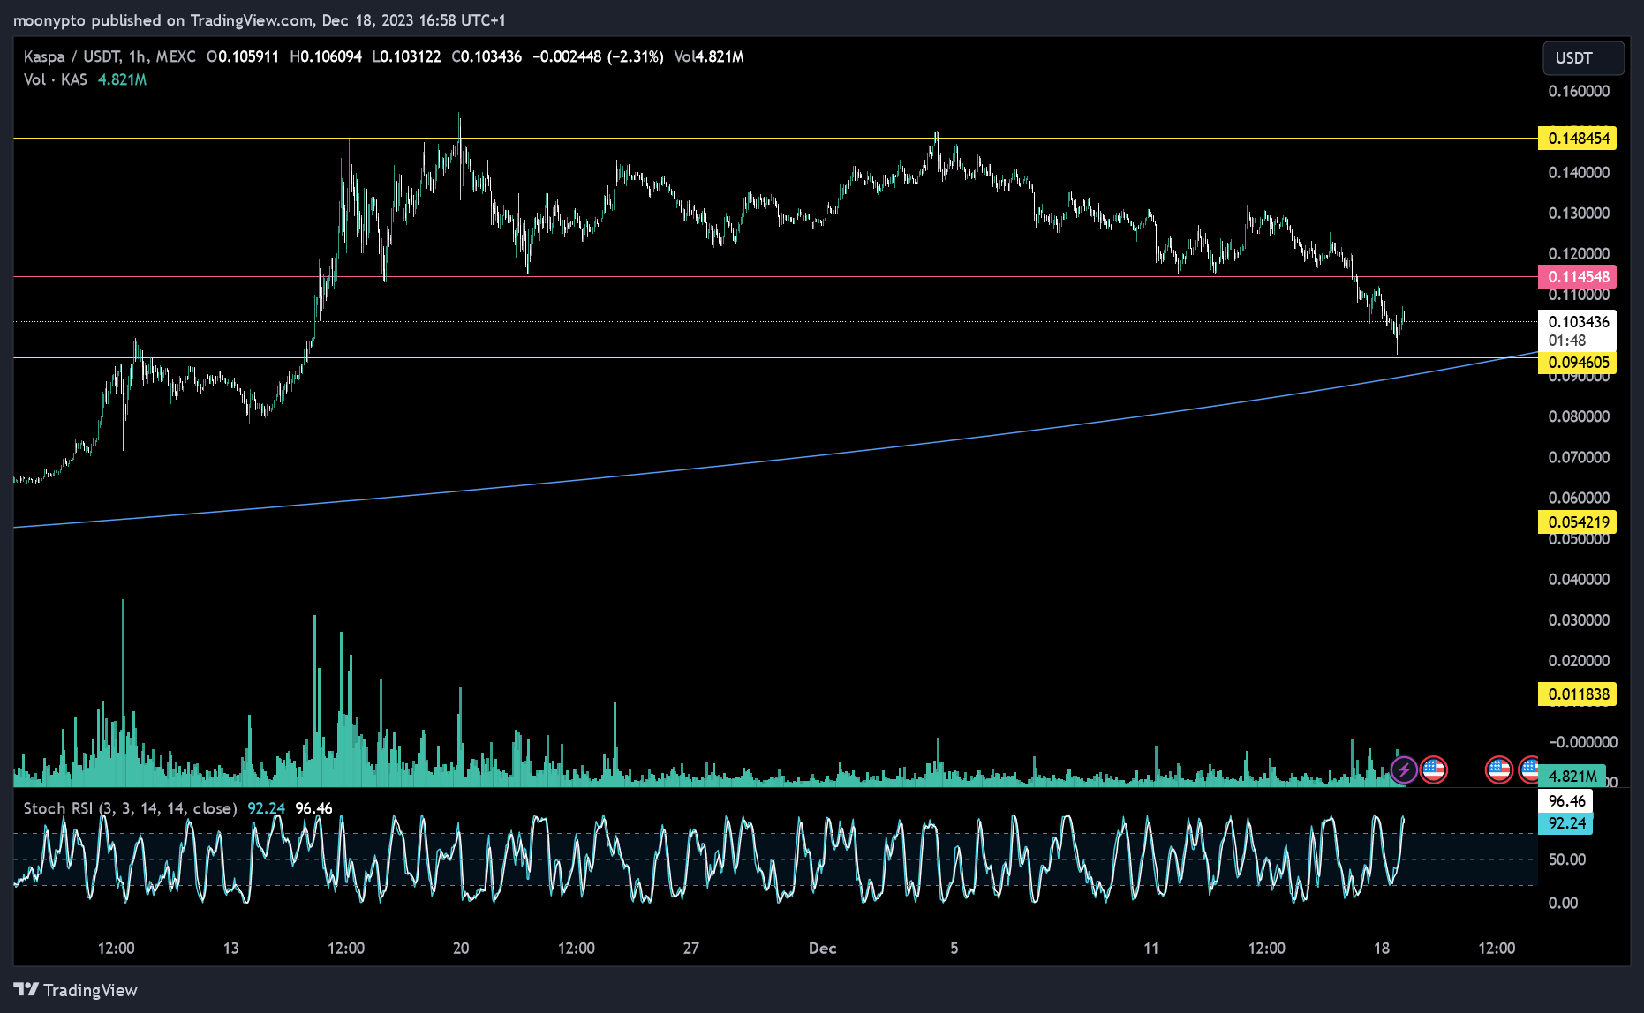Click the date label 11 on time axis
The image size is (1644, 1013).
click(1151, 949)
